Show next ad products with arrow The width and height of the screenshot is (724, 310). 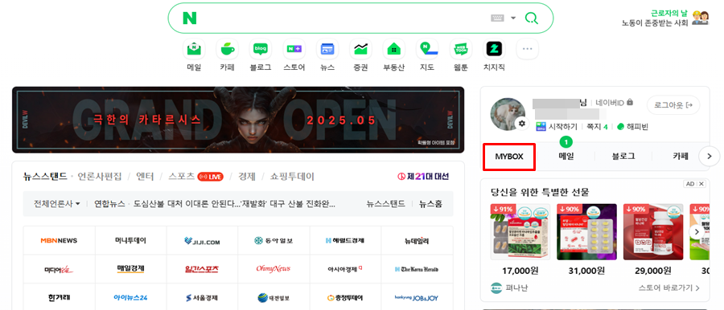click(697, 232)
